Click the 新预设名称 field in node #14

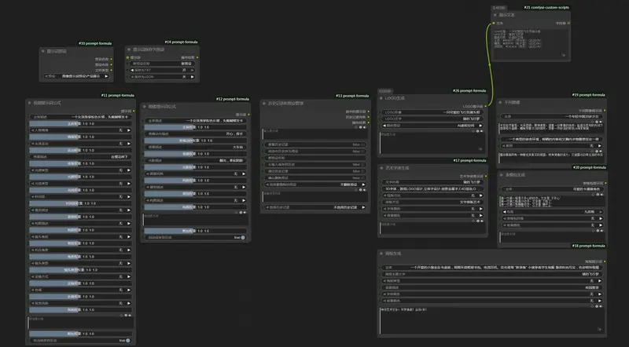pyautogui.click(x=161, y=64)
